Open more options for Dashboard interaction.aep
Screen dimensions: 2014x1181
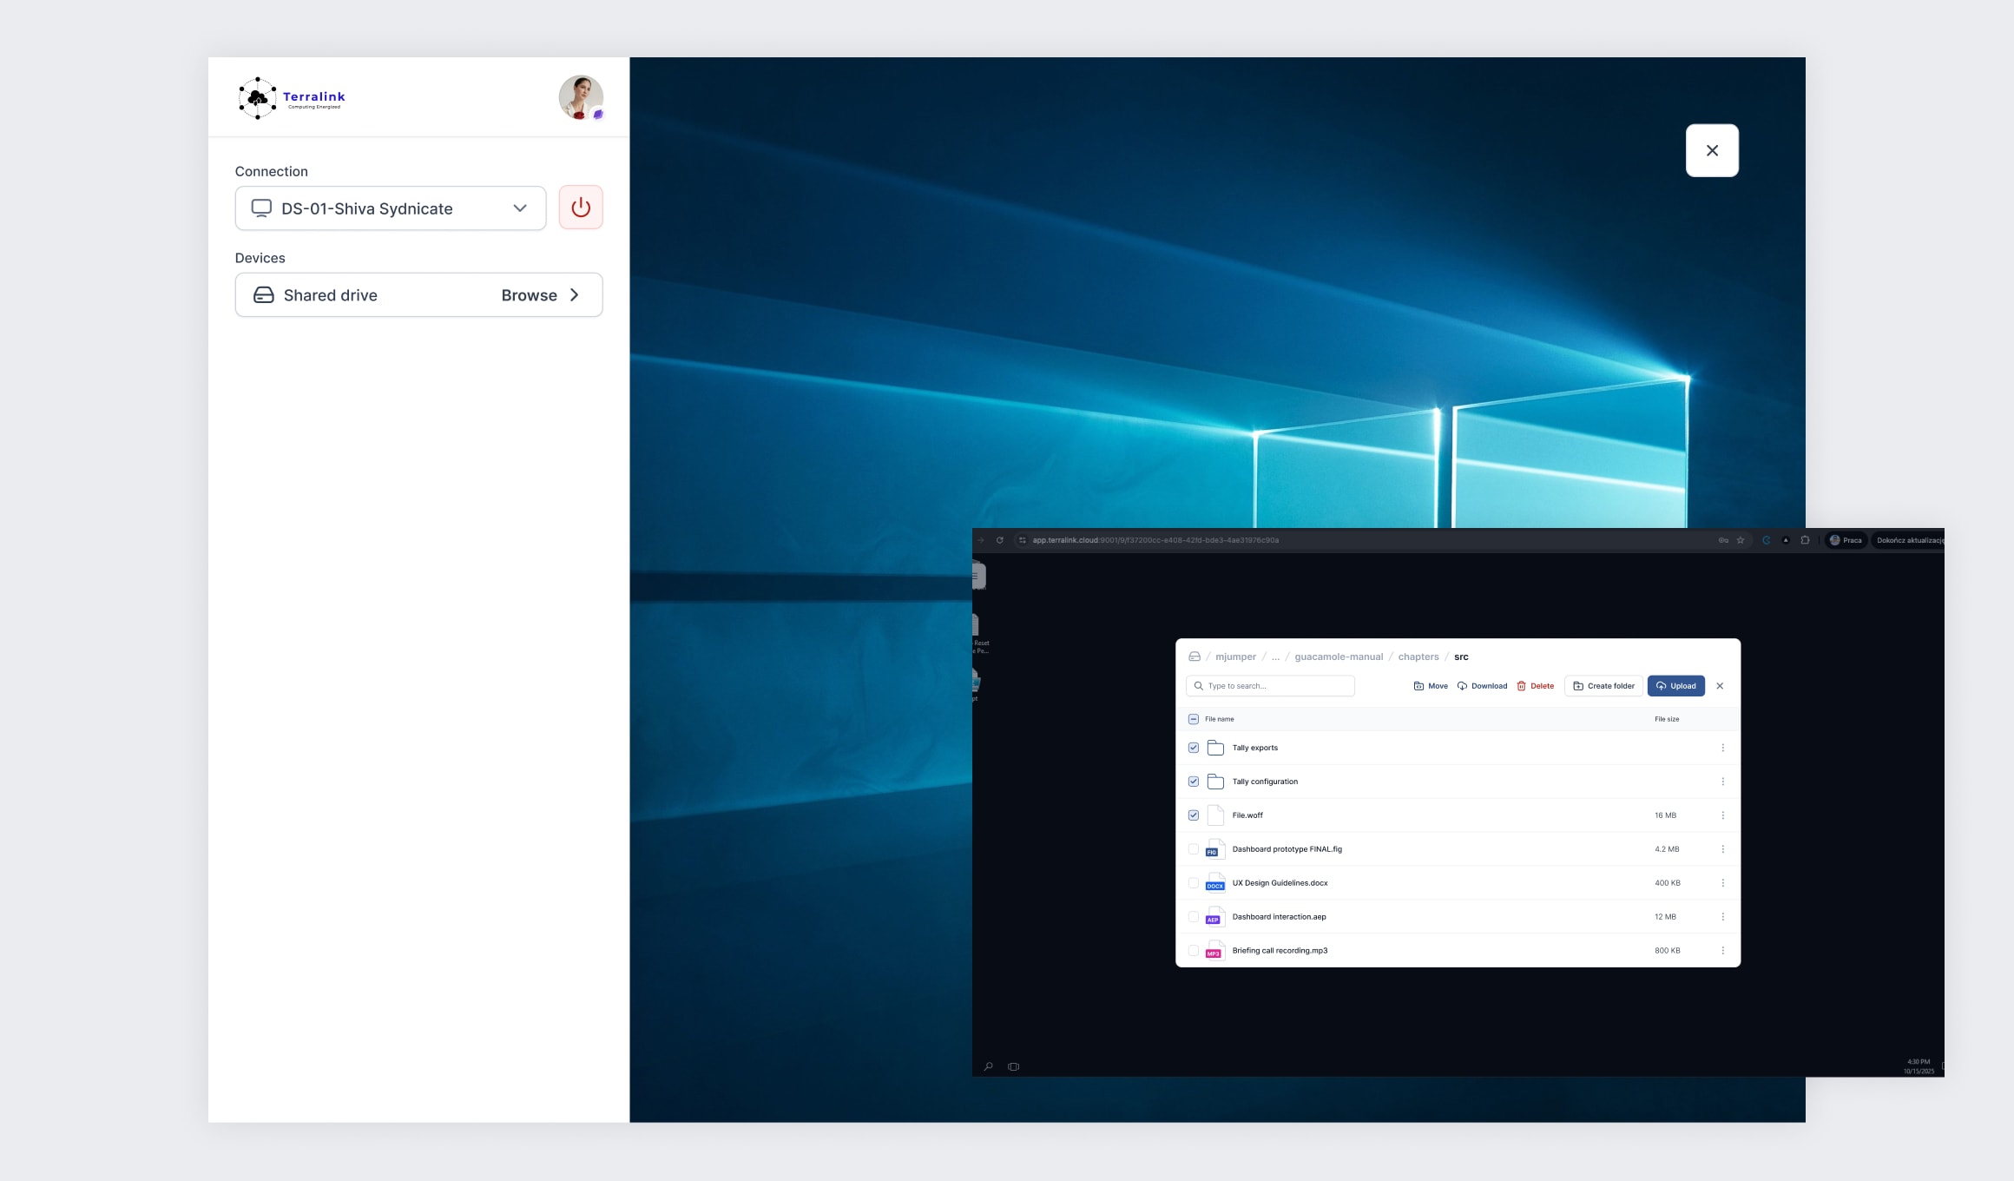[1723, 917]
